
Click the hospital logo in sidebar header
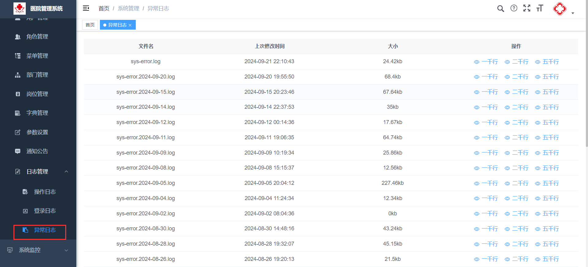20,9
